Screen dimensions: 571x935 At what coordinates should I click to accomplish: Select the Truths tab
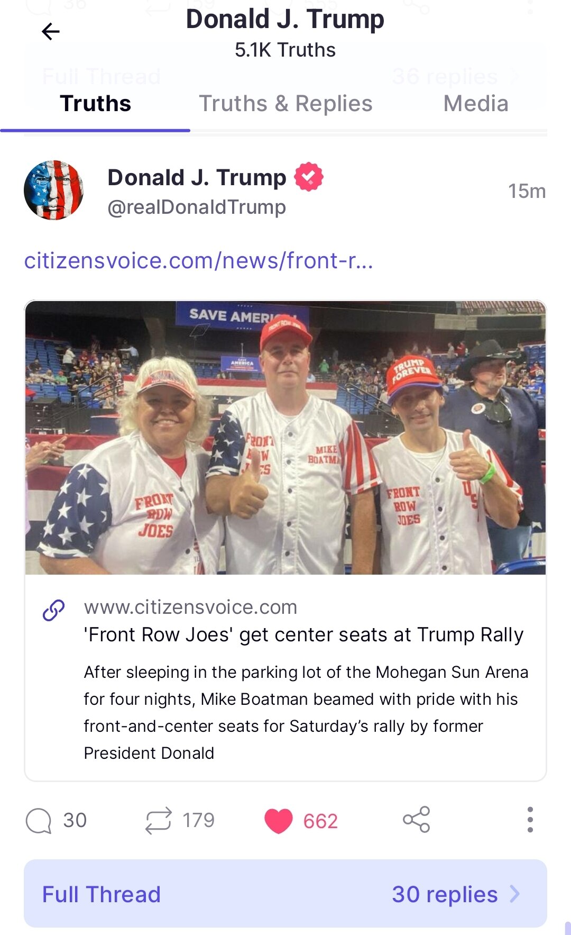tap(95, 104)
